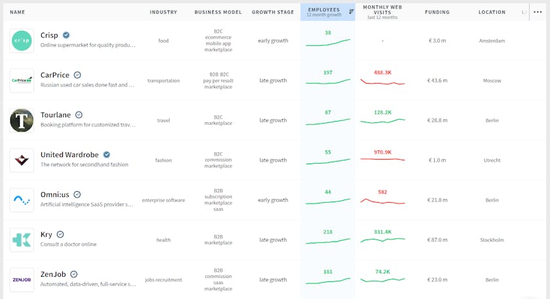Click the sort icon in Employees column header
Viewport: 550px width, 299px height.
point(351,11)
